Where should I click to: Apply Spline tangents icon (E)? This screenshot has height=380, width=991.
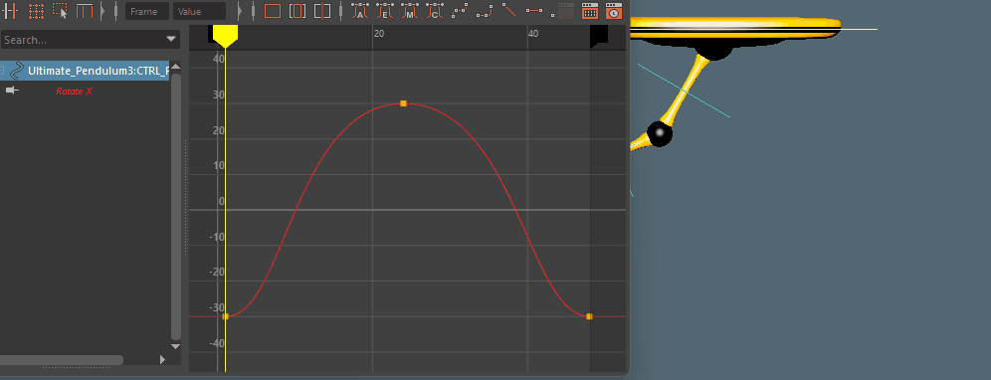384,11
